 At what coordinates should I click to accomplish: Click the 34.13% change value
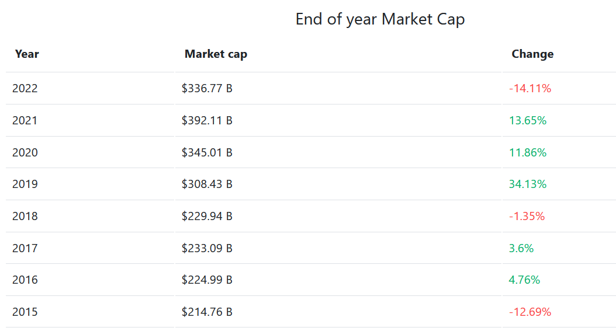click(x=528, y=184)
